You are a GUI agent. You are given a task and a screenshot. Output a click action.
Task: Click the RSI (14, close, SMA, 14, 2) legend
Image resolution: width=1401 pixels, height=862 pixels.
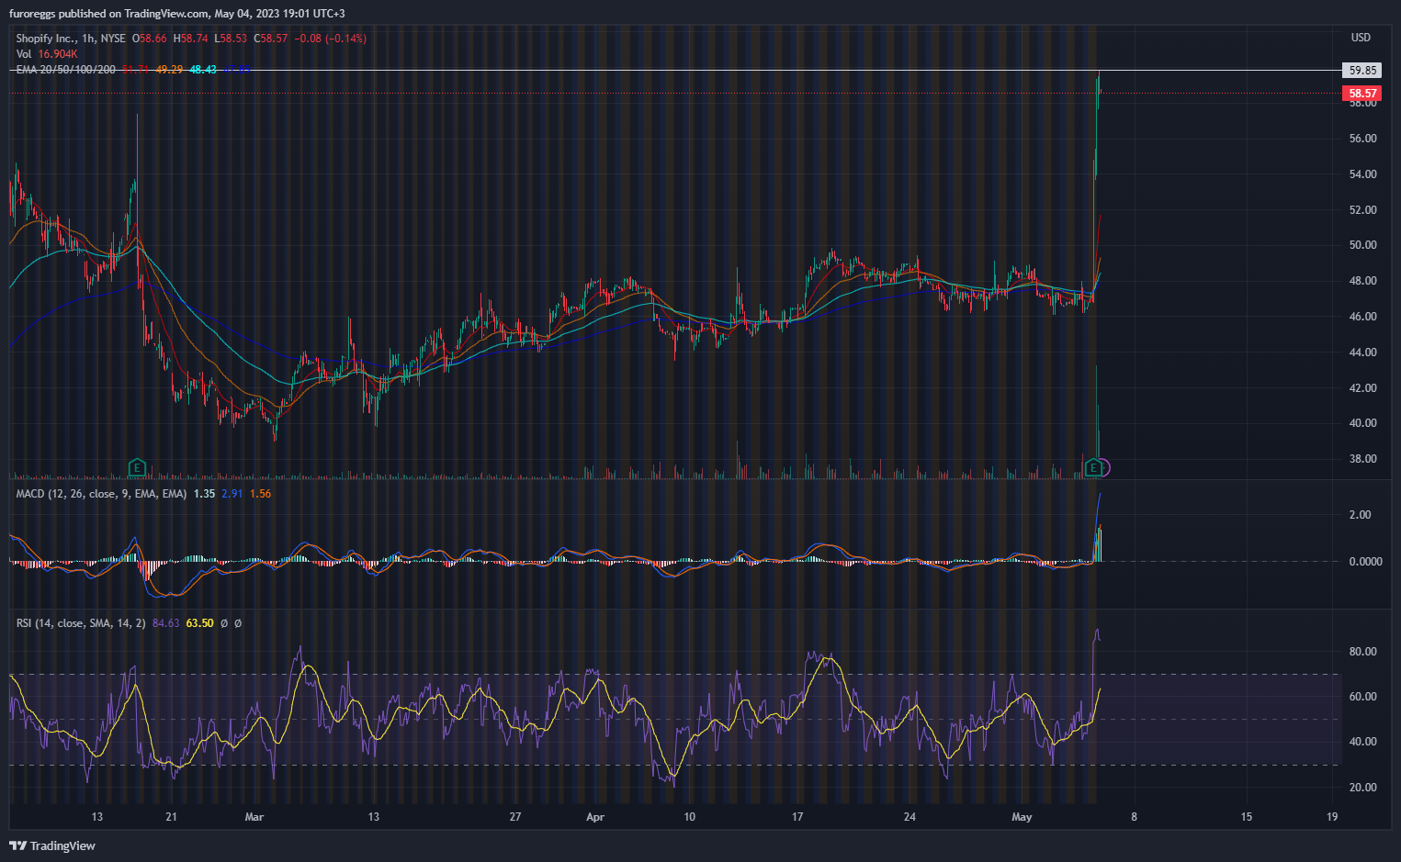[81, 623]
